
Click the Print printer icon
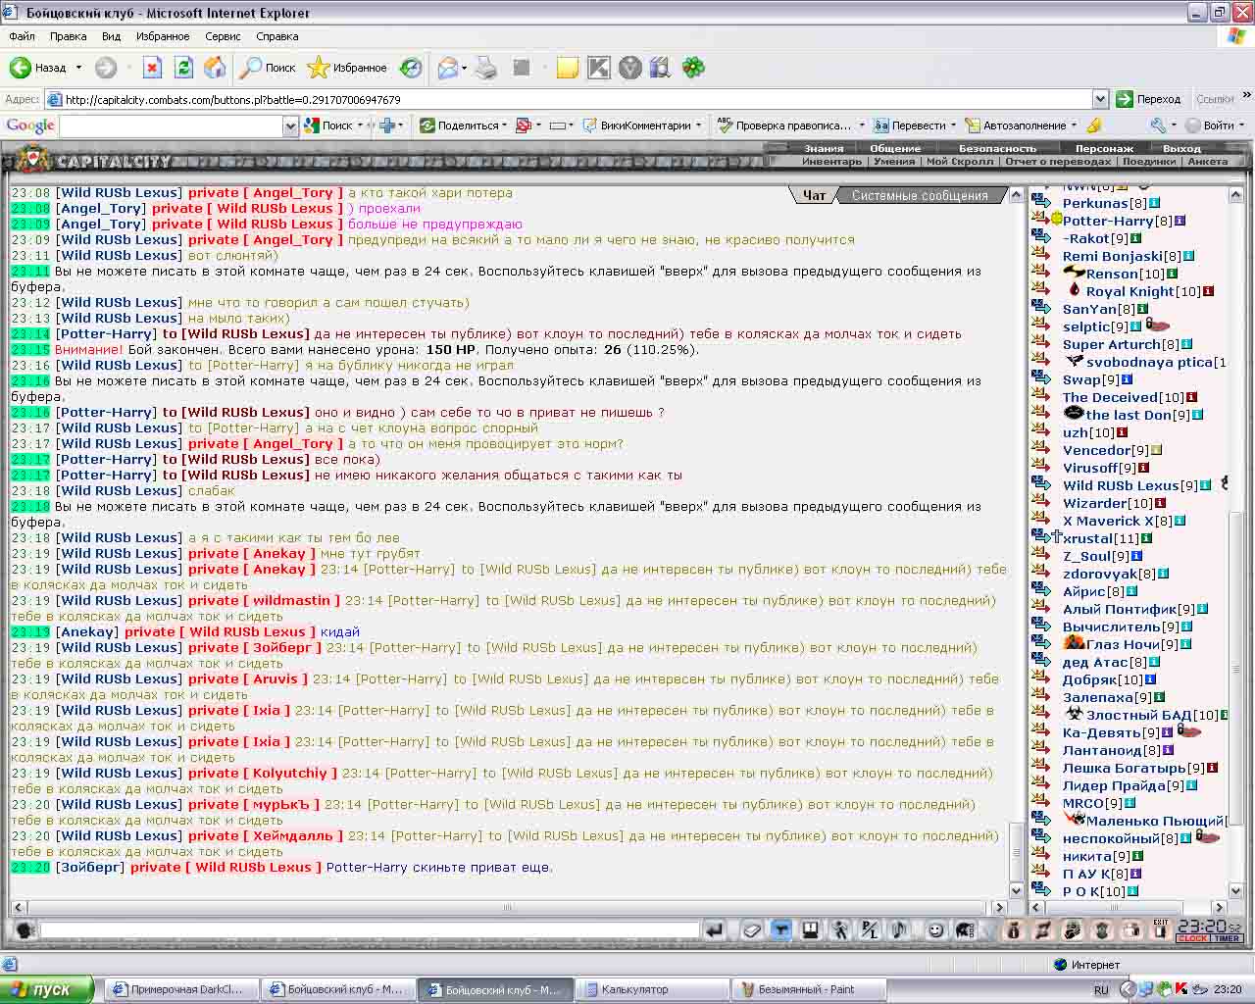coord(485,68)
